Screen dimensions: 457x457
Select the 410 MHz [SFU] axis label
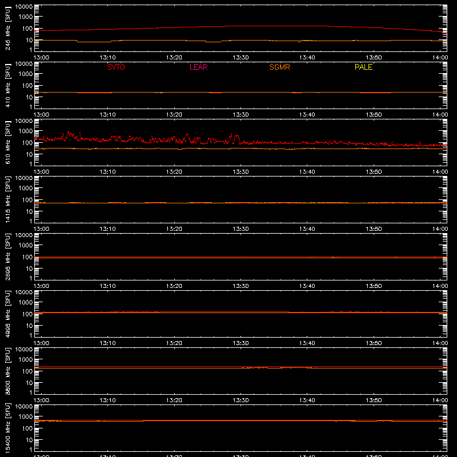pyautogui.click(x=8, y=85)
